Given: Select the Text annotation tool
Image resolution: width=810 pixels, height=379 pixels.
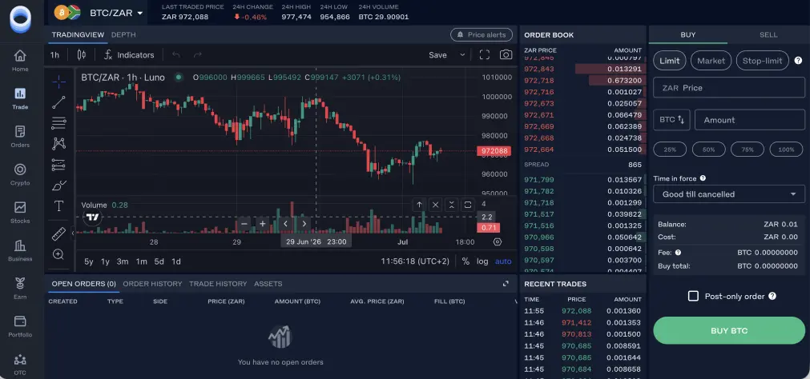Looking at the screenshot, I should 59,206.
